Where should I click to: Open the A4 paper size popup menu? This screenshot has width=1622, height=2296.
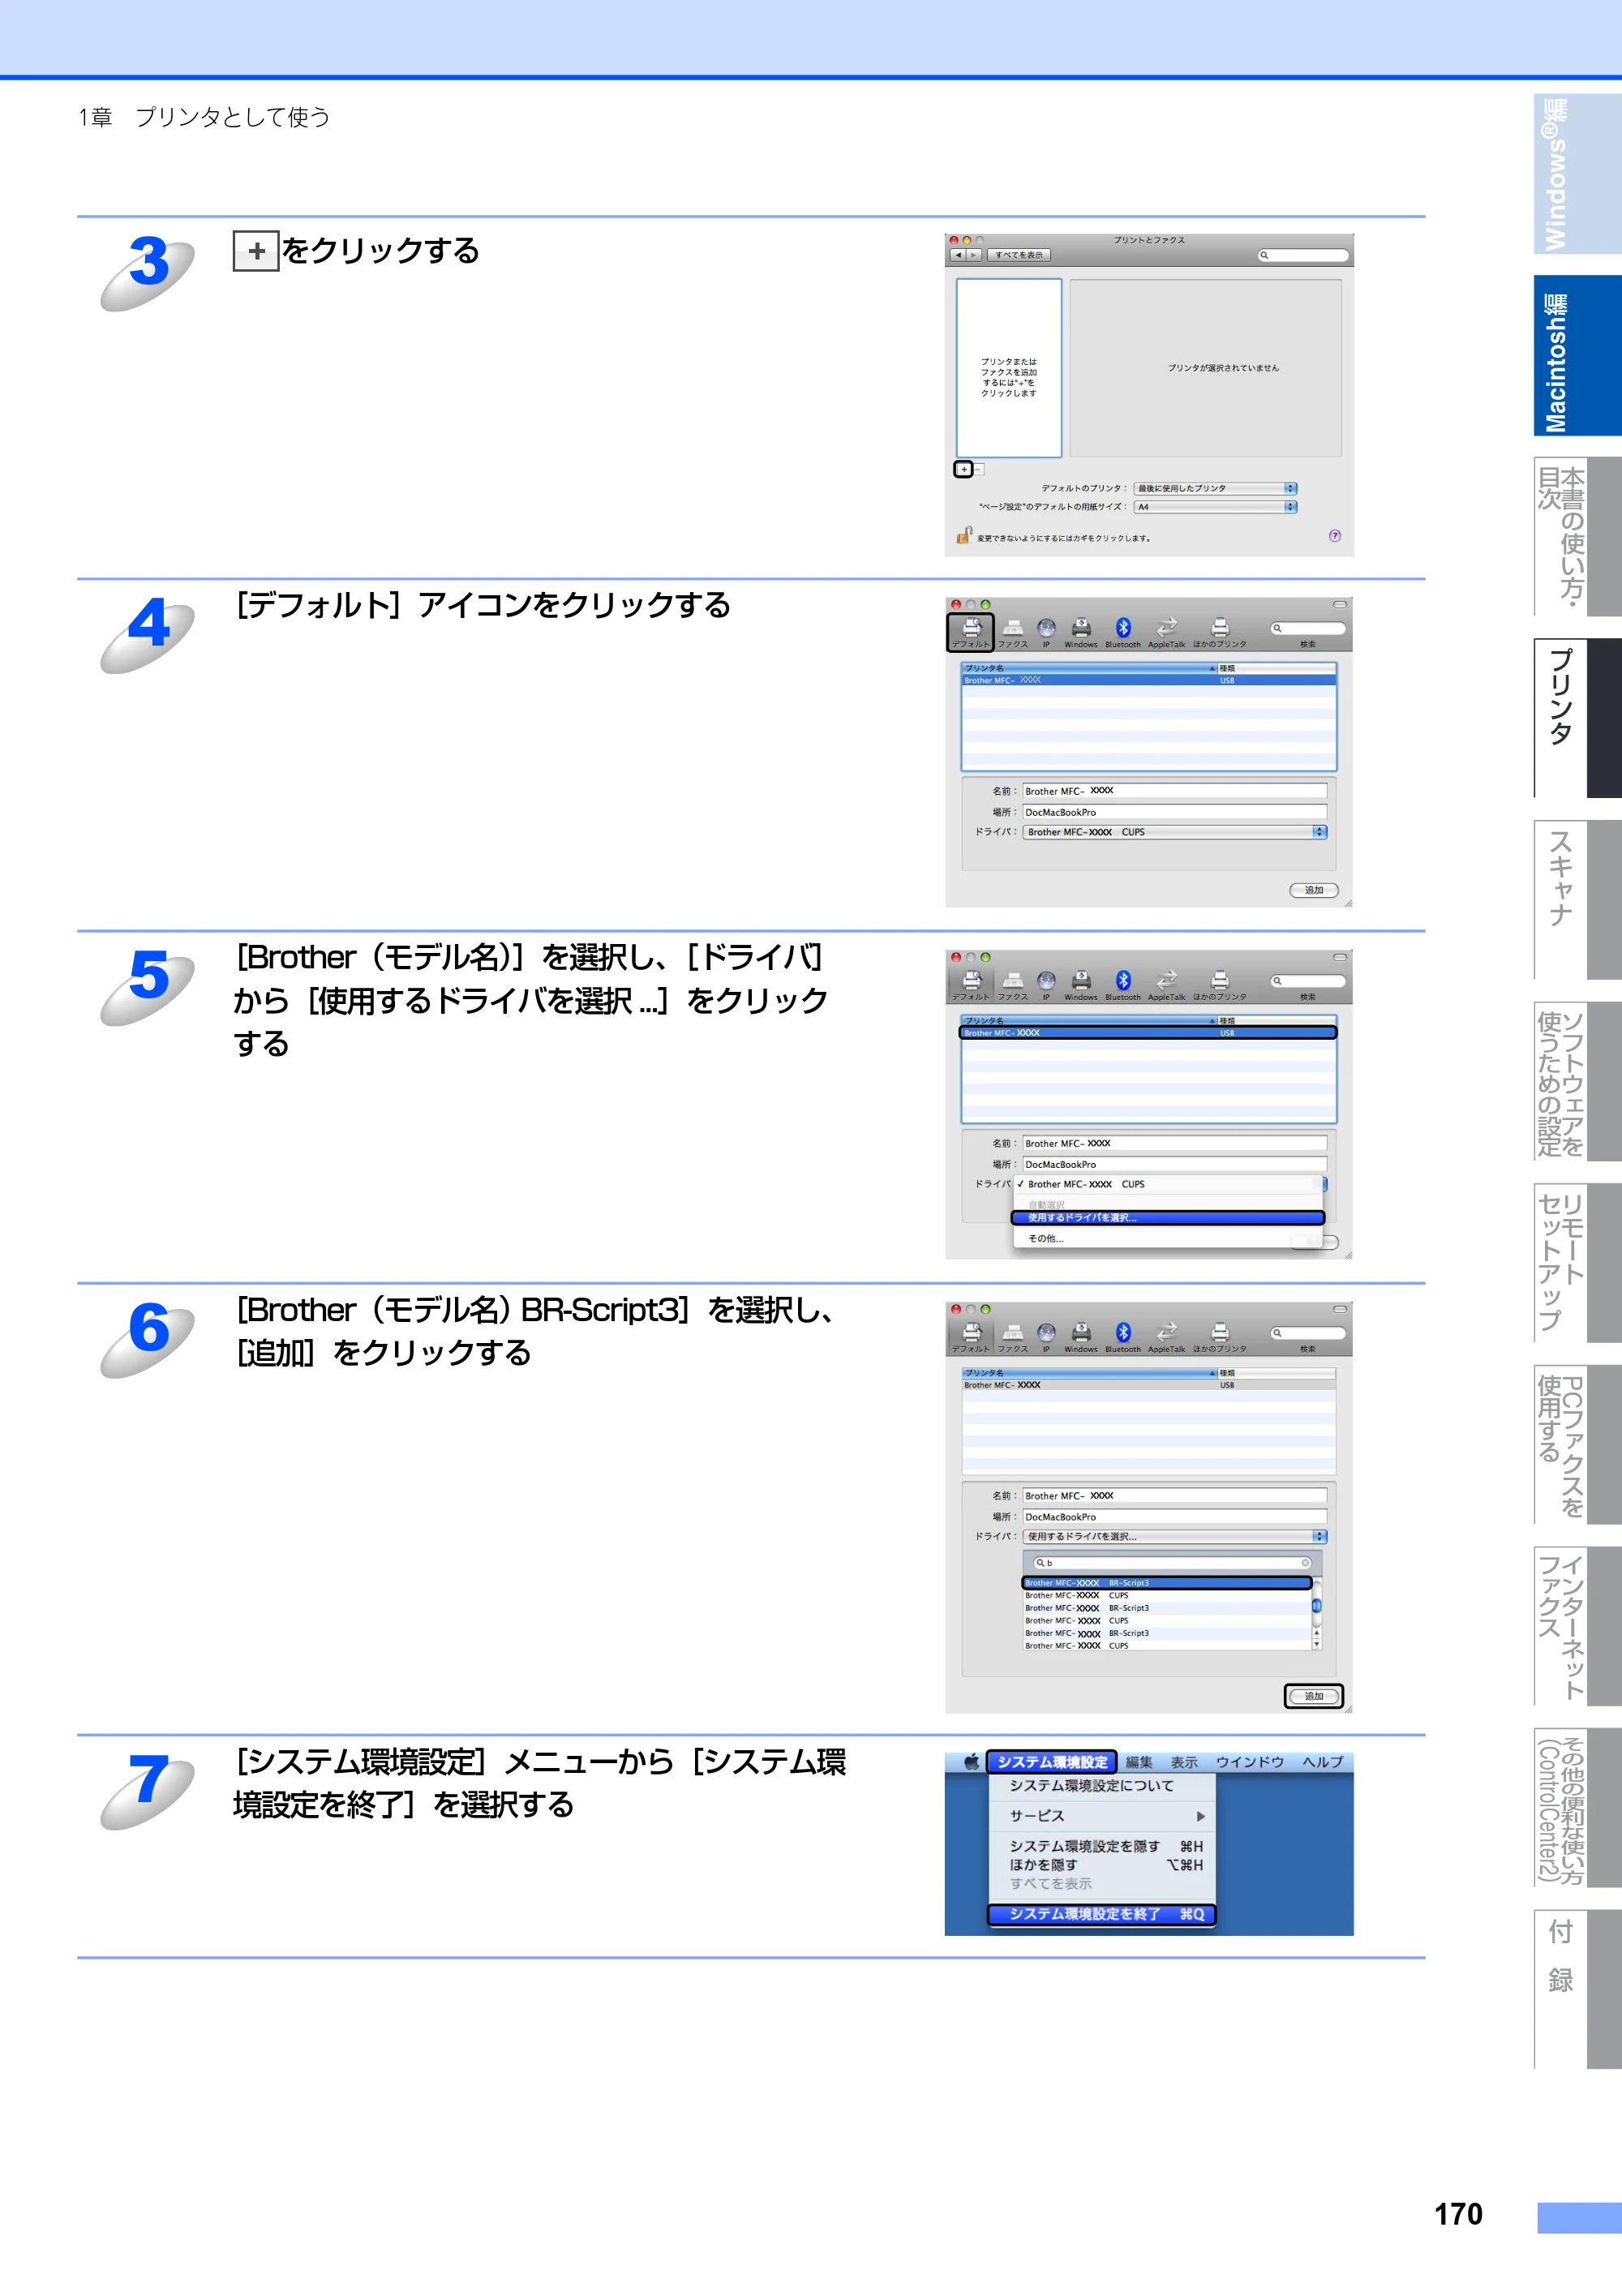tap(1215, 507)
